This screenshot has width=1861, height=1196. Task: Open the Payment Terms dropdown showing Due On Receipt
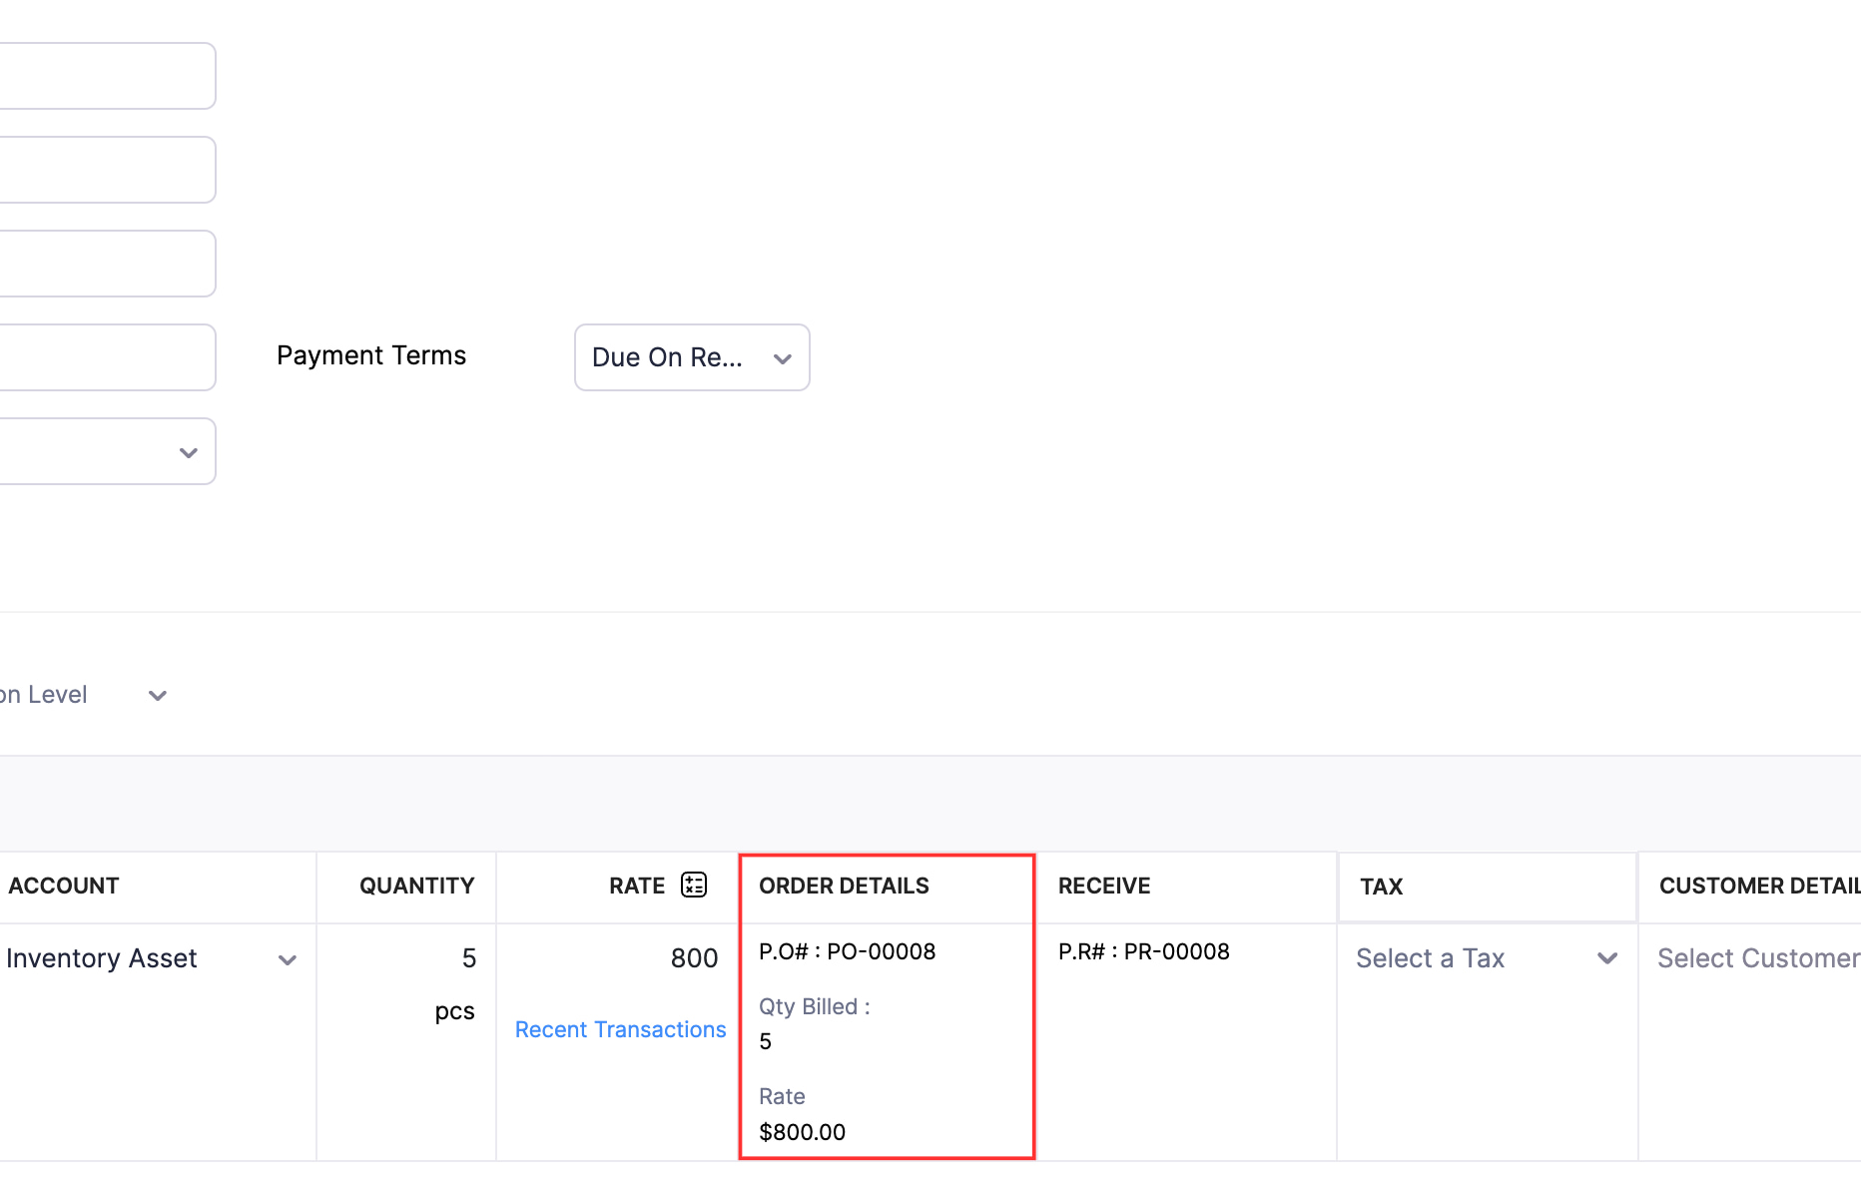pos(691,356)
